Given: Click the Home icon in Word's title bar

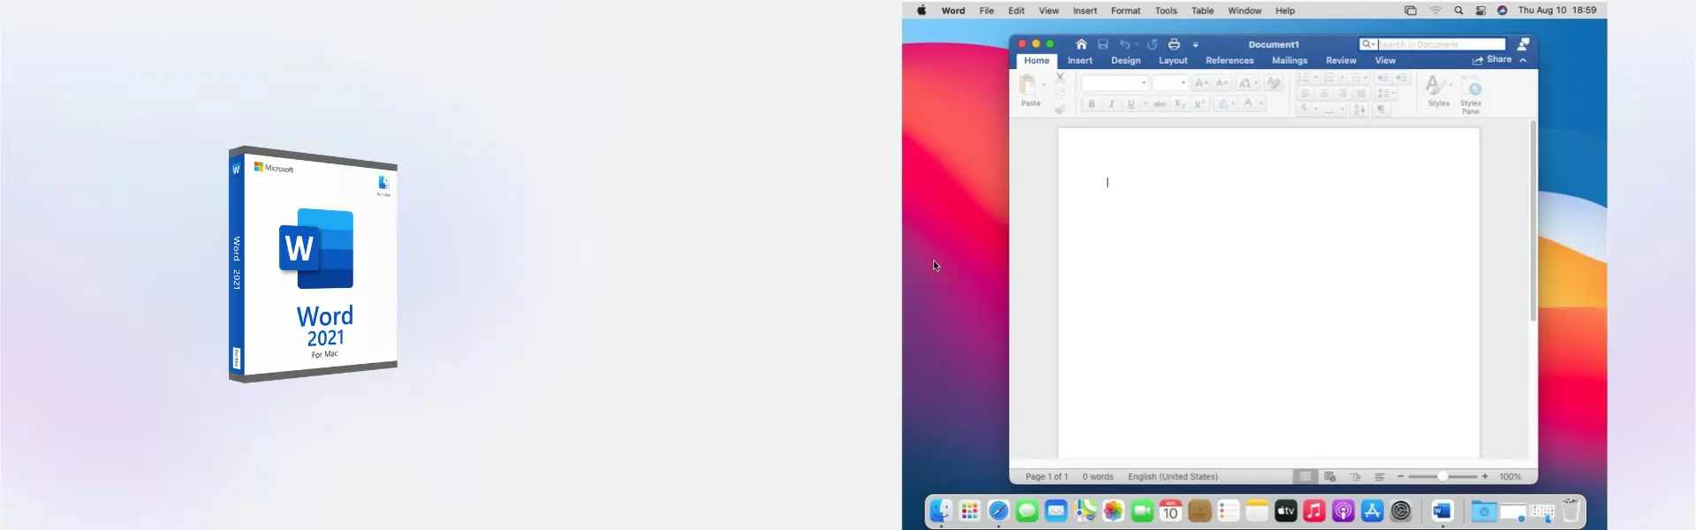Looking at the screenshot, I should point(1081,44).
